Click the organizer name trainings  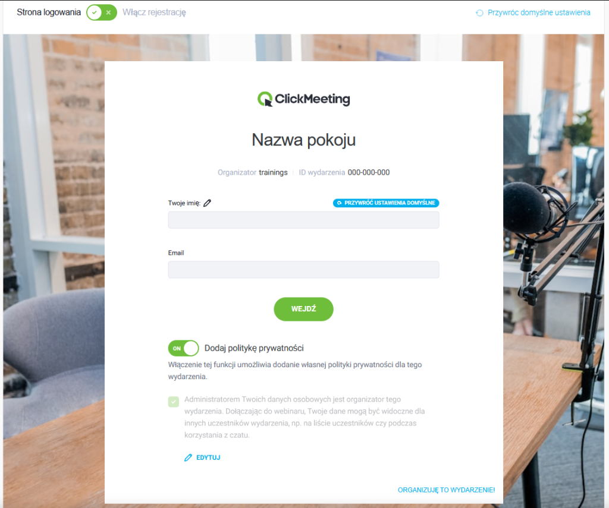tap(273, 172)
